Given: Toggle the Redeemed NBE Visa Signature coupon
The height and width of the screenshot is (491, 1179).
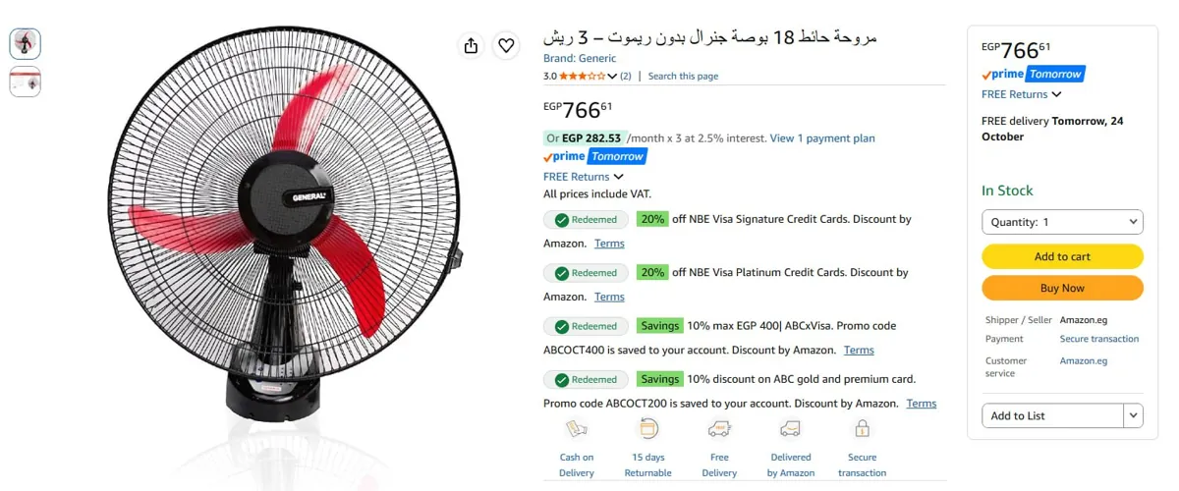Looking at the screenshot, I should [587, 220].
